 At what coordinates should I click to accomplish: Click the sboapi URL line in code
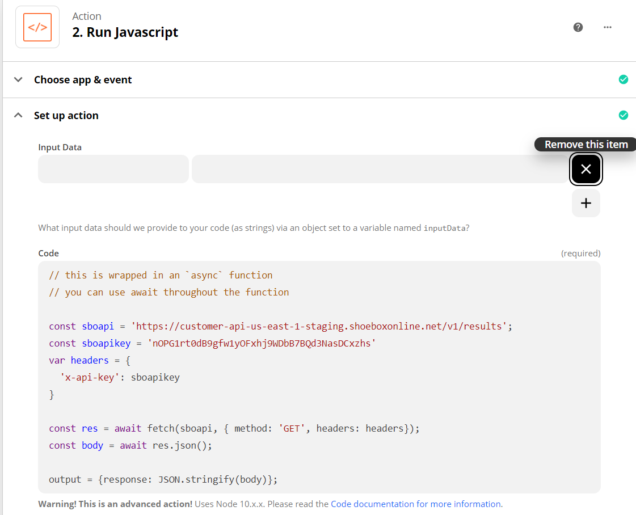click(280, 327)
